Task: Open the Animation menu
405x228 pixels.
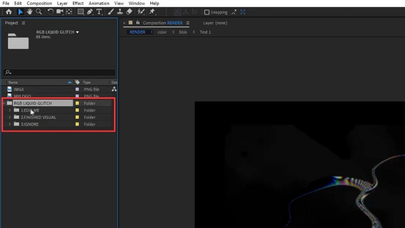Action: click(x=99, y=4)
